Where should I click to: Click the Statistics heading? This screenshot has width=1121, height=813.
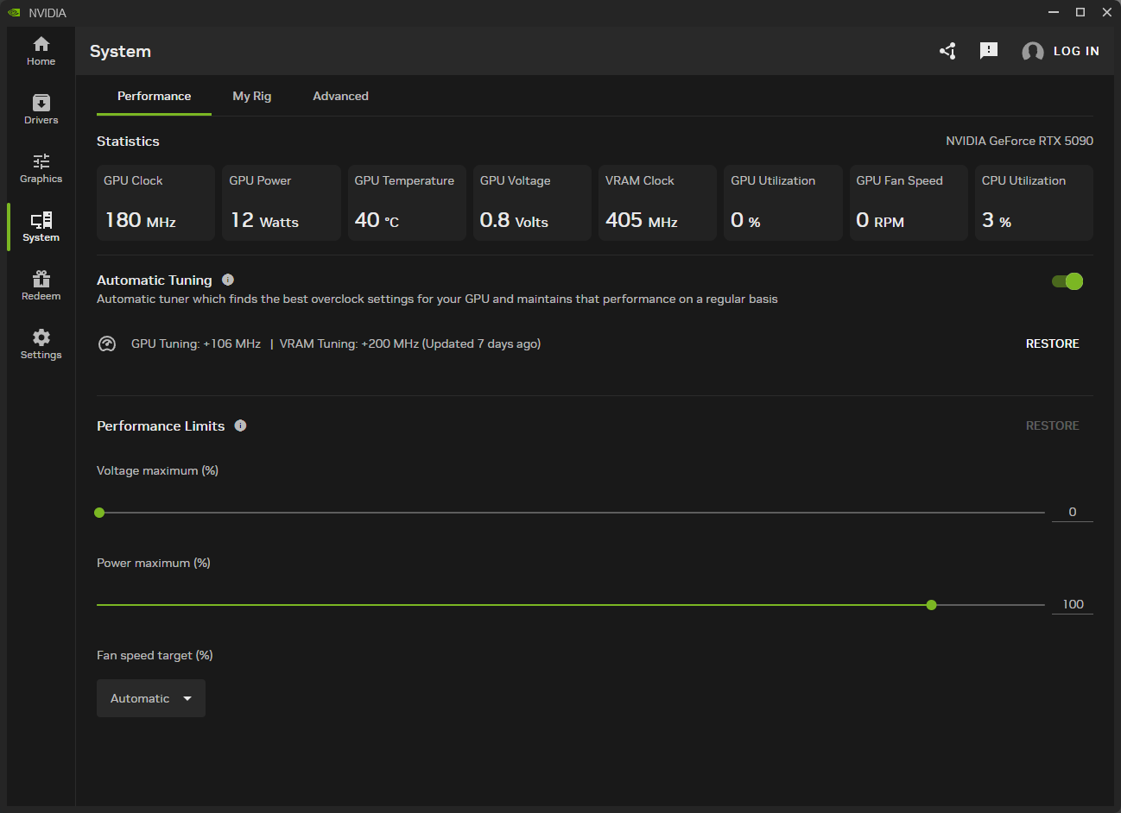tap(128, 142)
